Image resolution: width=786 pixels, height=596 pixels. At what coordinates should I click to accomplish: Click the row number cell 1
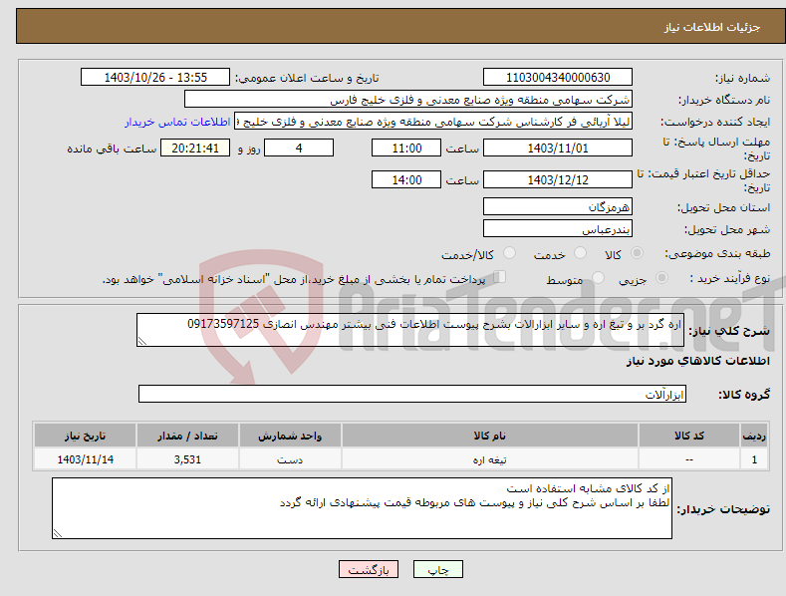click(754, 459)
